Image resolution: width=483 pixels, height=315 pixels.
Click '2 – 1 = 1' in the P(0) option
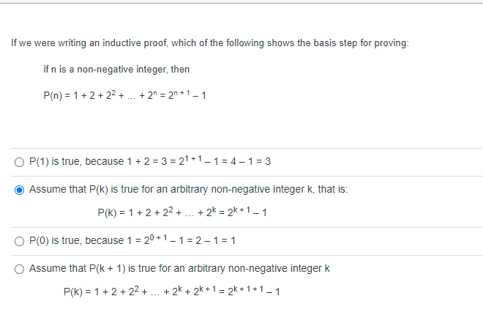pos(215,240)
